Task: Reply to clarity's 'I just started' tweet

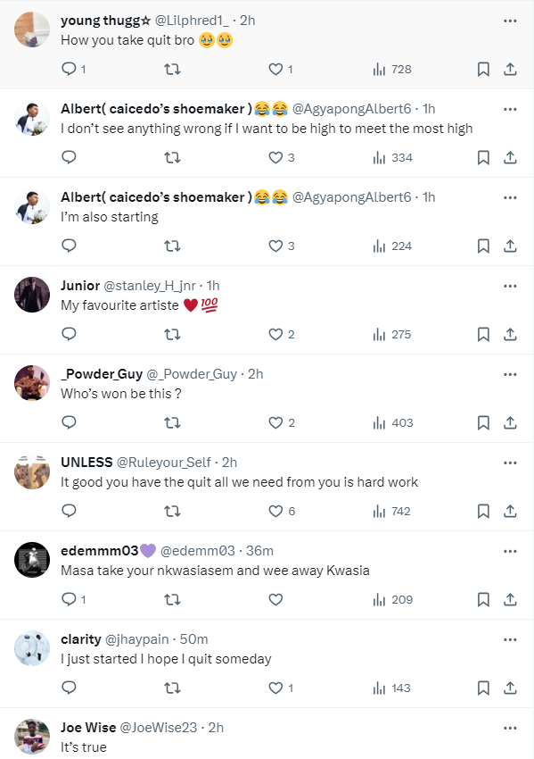Action: (x=70, y=688)
